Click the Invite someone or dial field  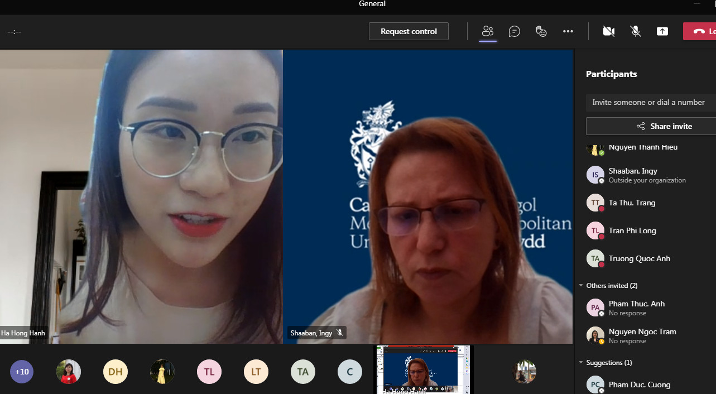click(648, 102)
